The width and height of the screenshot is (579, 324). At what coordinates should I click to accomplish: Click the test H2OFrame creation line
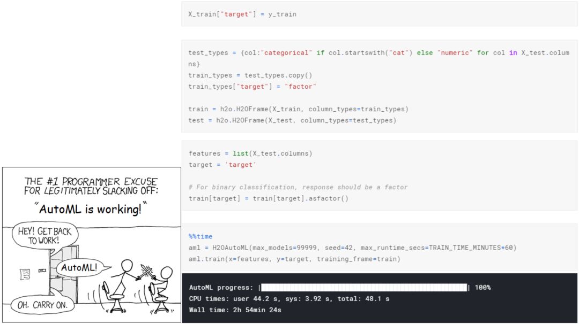tap(292, 120)
